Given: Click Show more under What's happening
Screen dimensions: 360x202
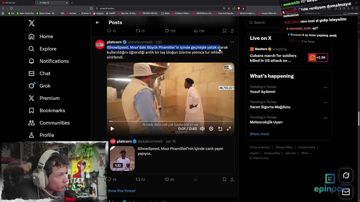Looking at the screenshot, I should click(259, 134).
